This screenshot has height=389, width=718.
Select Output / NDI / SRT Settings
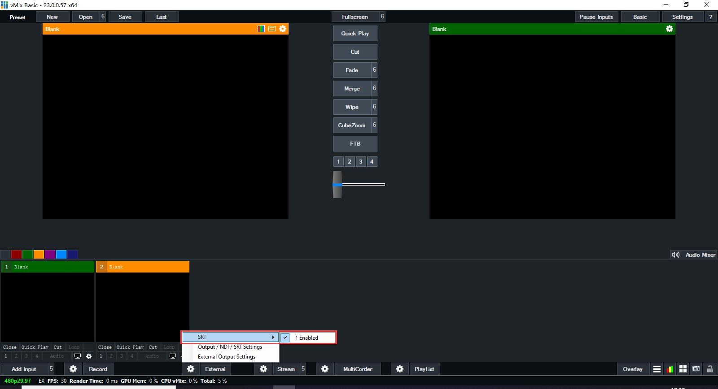pos(230,347)
